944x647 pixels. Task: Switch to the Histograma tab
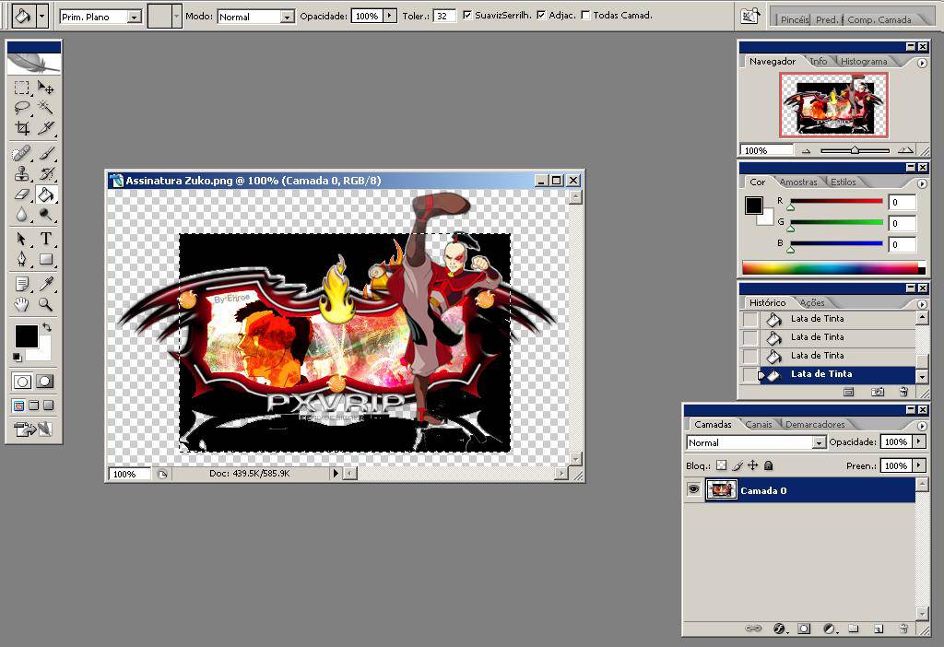(x=864, y=62)
